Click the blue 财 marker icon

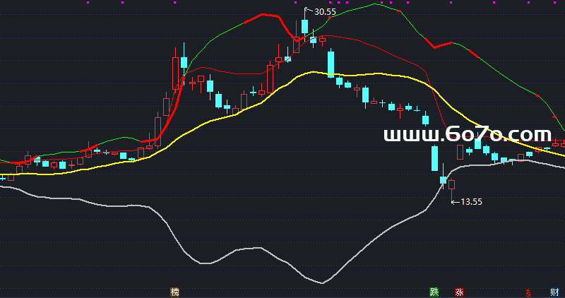[x=554, y=292]
